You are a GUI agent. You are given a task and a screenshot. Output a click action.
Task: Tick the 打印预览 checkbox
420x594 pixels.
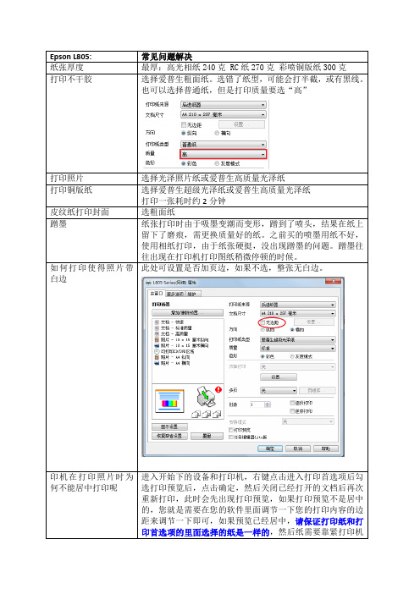231,430
